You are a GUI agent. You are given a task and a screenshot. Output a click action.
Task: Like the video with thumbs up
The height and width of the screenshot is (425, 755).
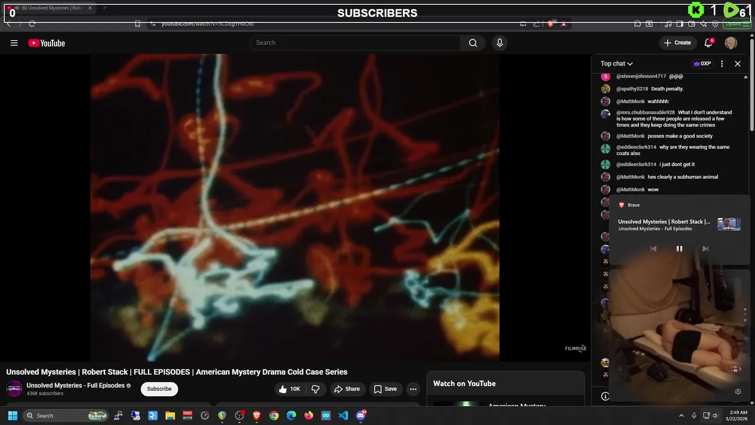click(x=290, y=389)
